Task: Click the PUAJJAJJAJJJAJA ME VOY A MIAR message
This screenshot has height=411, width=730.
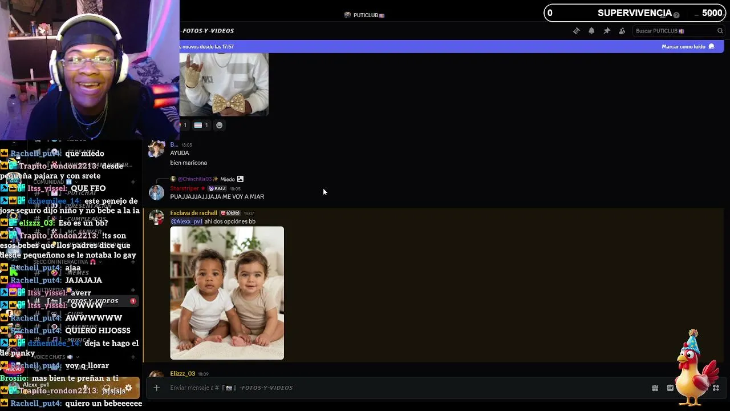Action: [x=217, y=197]
